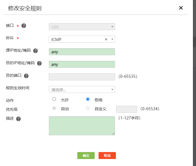Open the 协议 ICMP dropdown
This screenshot has height=166, width=196.
click(82, 39)
